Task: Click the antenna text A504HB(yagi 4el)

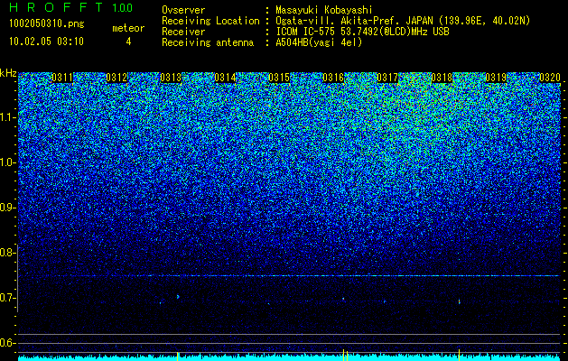Action: [319, 42]
